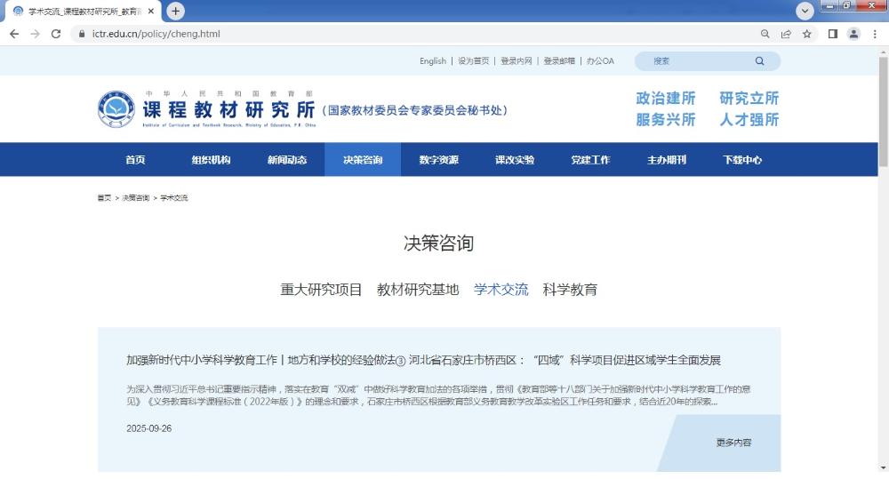Open the browser share icon
Image resolution: width=889 pixels, height=479 pixels.
[x=786, y=34]
